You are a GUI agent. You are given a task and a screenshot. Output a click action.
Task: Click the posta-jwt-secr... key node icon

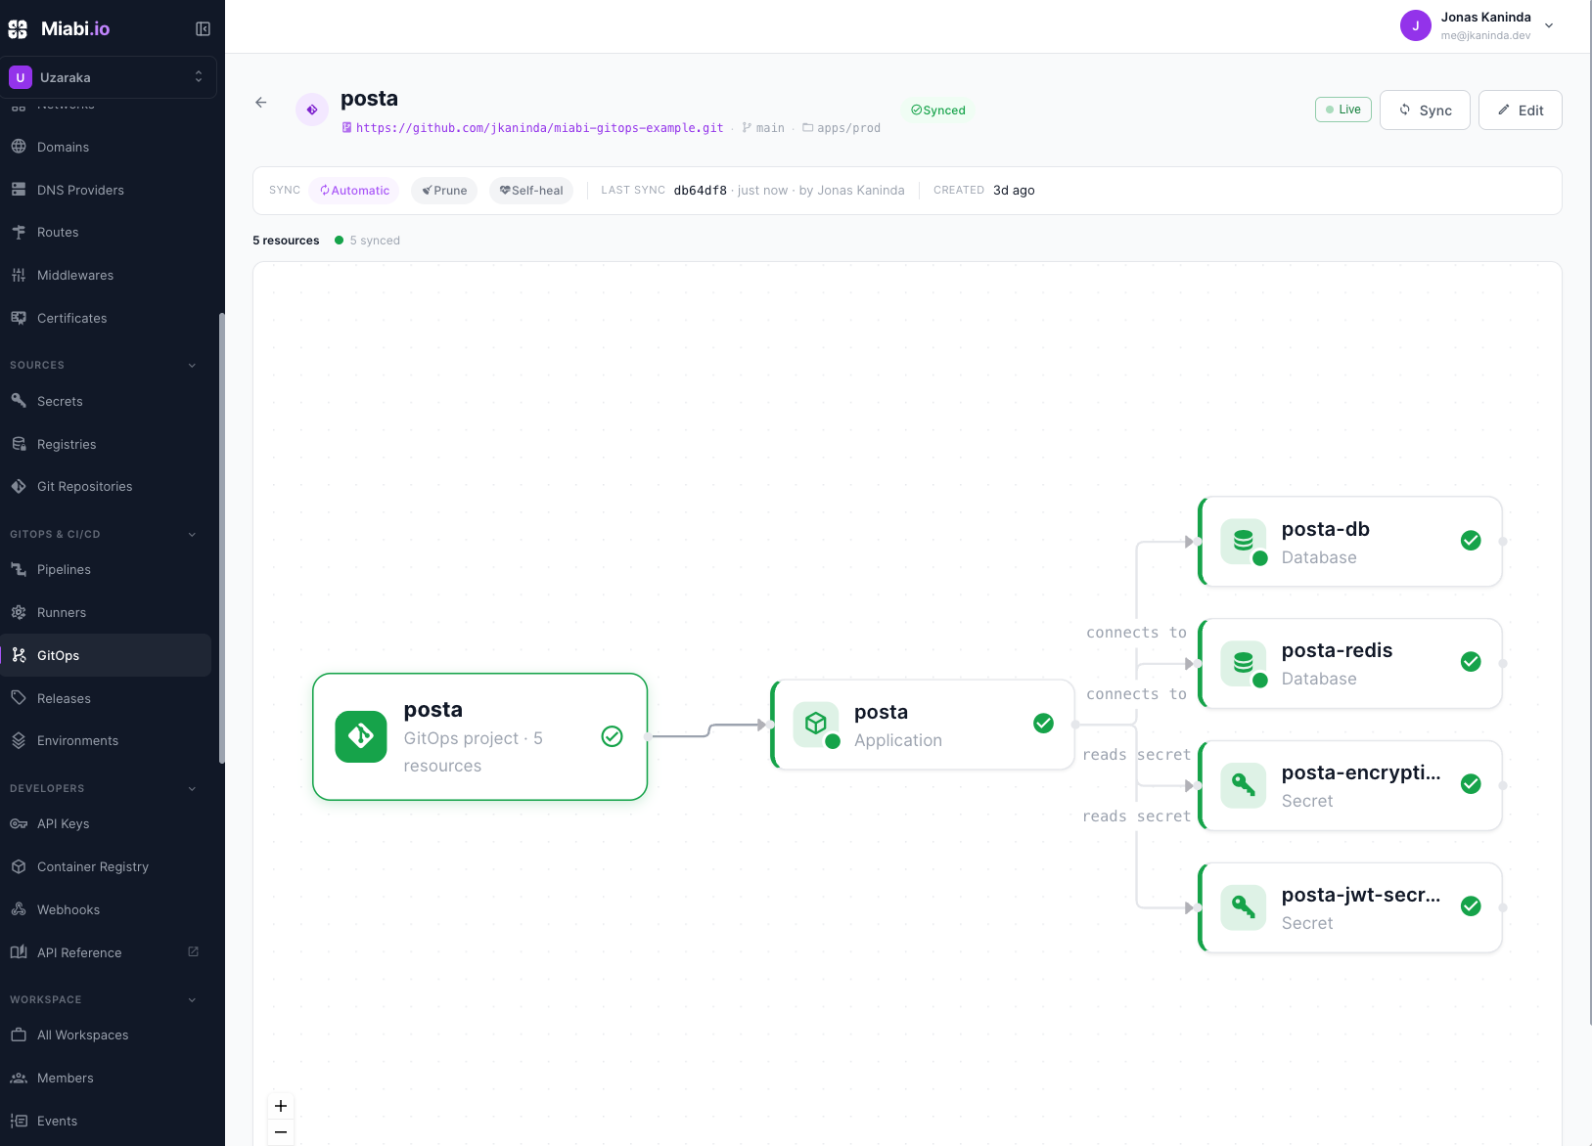[x=1244, y=907]
